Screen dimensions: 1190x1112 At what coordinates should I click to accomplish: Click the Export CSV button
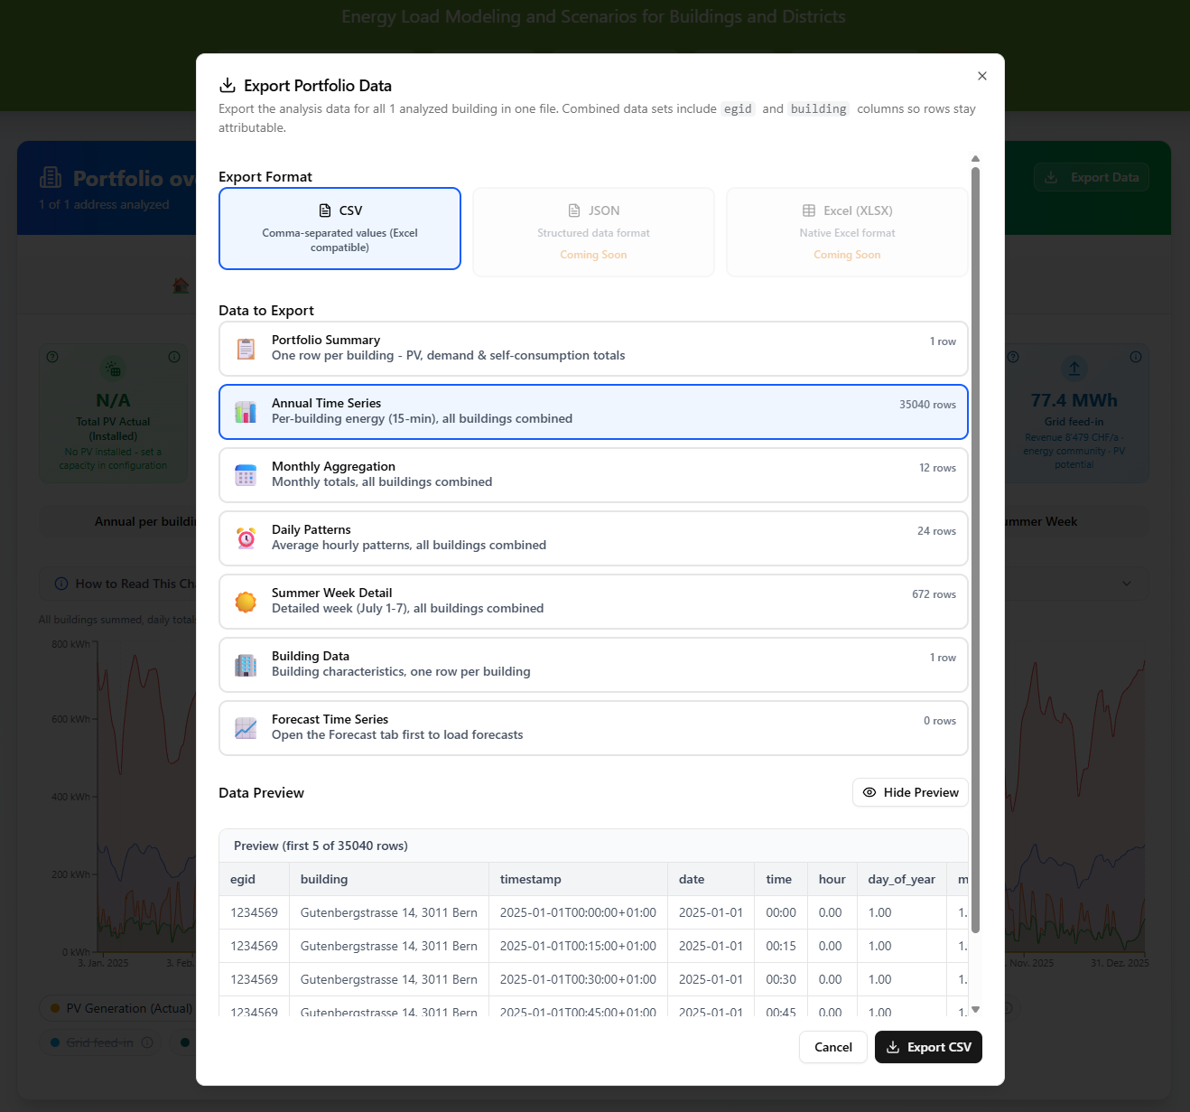coord(928,1047)
